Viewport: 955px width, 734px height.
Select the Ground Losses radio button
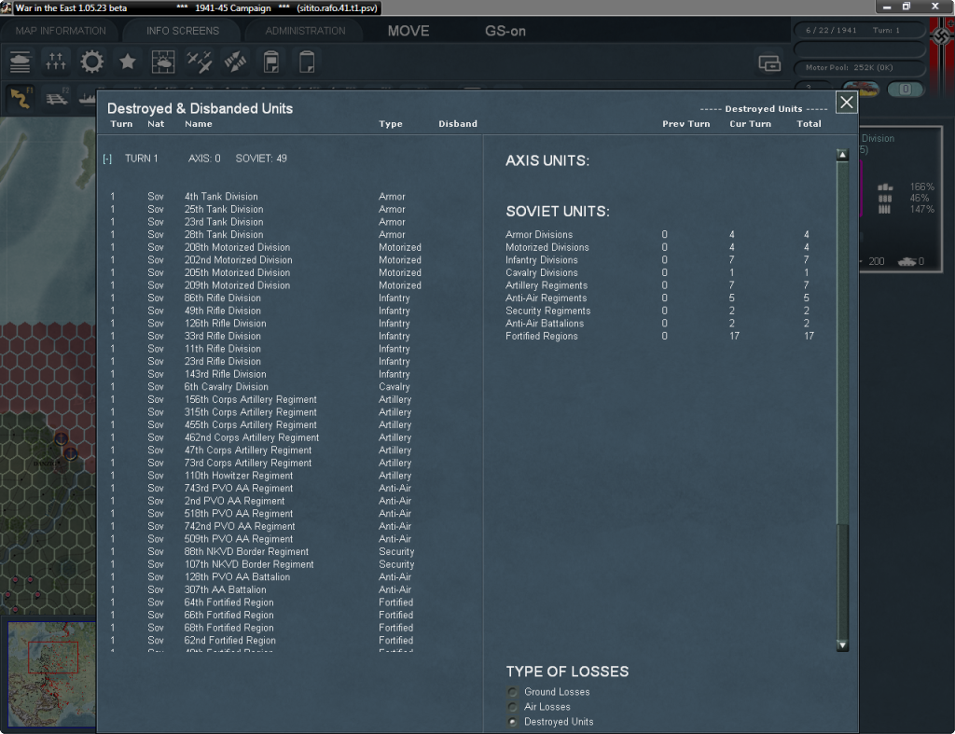pyautogui.click(x=513, y=692)
